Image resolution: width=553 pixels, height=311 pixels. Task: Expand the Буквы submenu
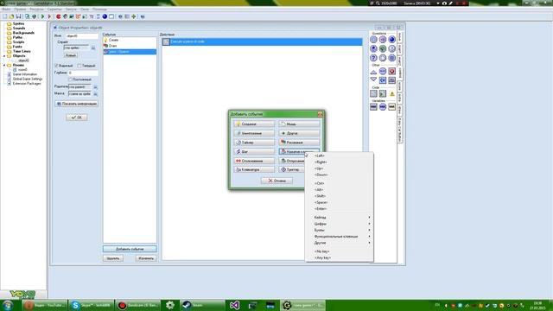click(x=339, y=230)
